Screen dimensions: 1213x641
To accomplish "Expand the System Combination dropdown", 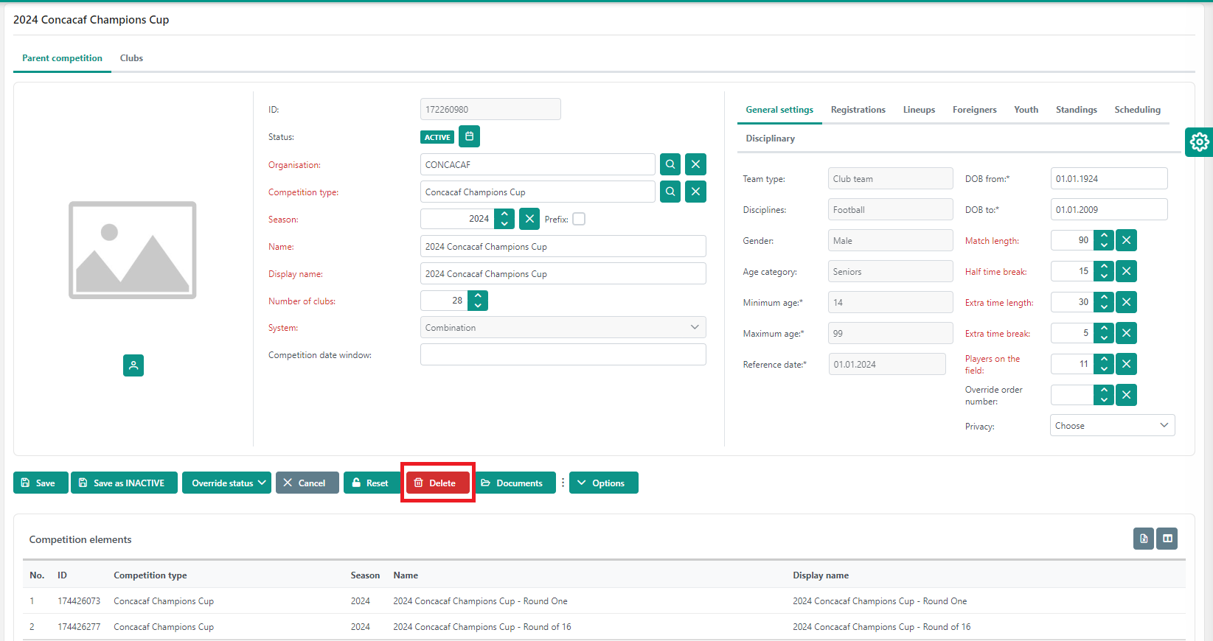I will 563,327.
